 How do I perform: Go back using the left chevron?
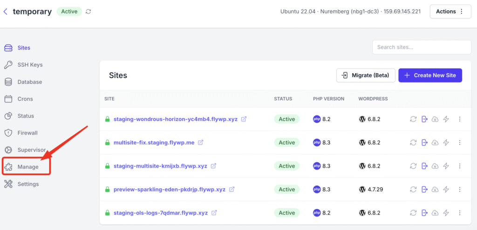click(x=5, y=12)
